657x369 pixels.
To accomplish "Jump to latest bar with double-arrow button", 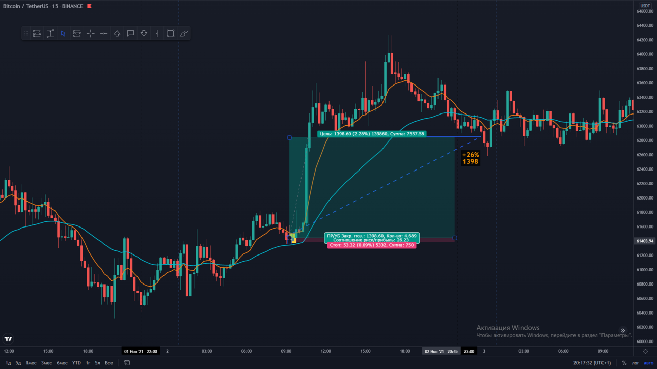I will 623,331.
